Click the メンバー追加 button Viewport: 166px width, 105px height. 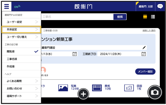[x=145, y=72]
